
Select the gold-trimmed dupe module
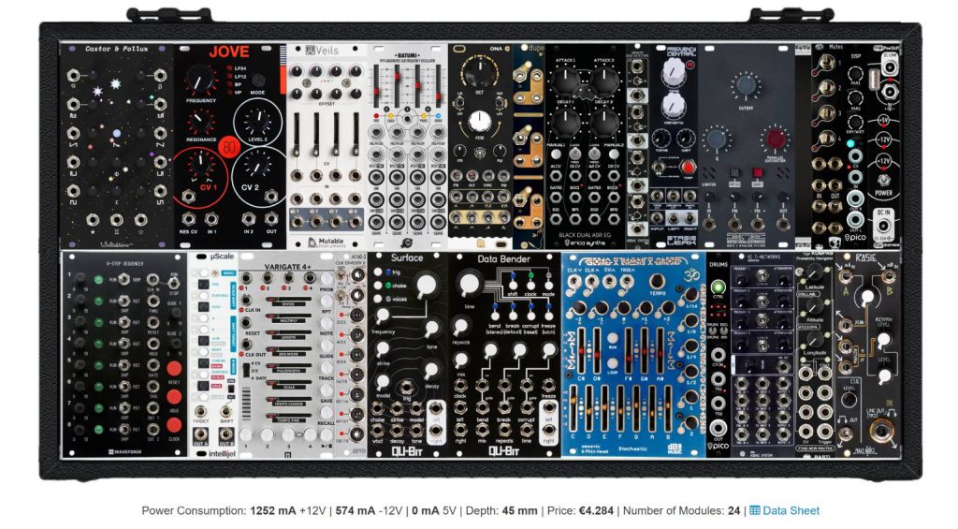click(x=529, y=146)
